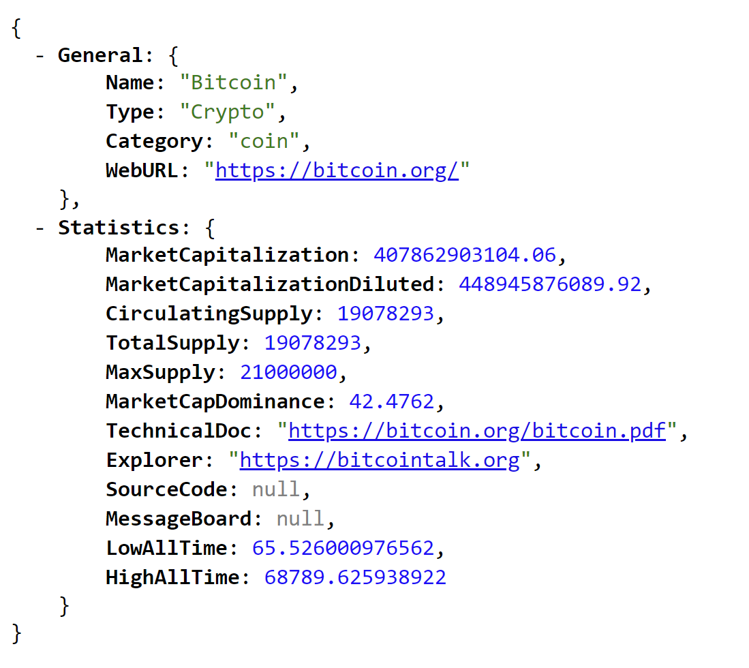Click the MessageBoard null value
Viewport: 749px width, 668px height.
(301, 519)
